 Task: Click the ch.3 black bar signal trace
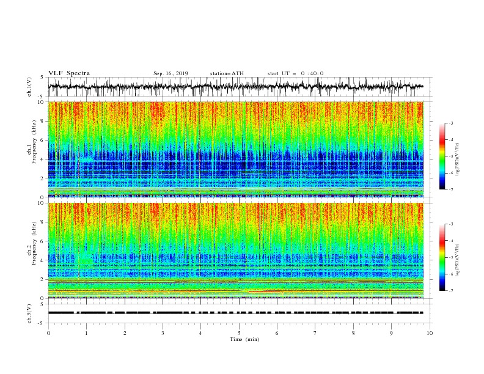point(236,313)
